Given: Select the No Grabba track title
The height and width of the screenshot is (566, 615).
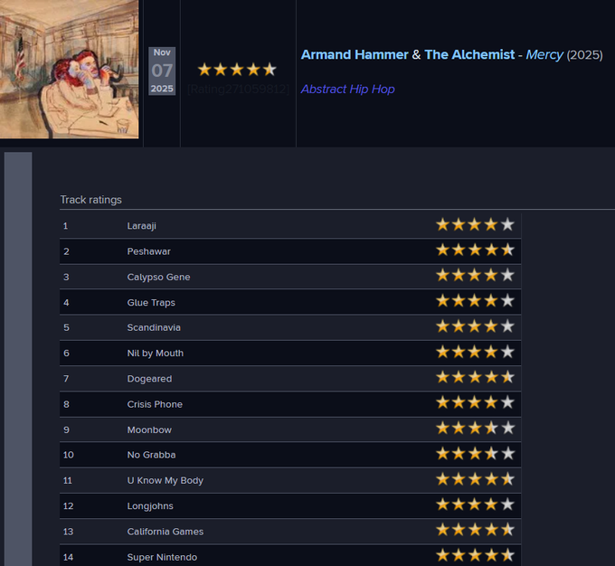Looking at the screenshot, I should coord(151,455).
